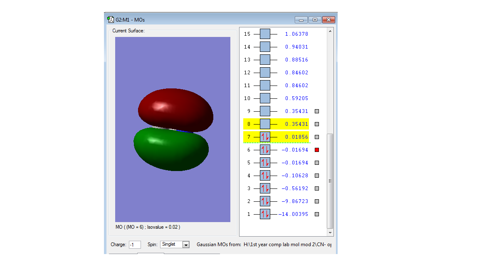
Task: Close the G2:M1 MOs window
Action: pos(329,20)
